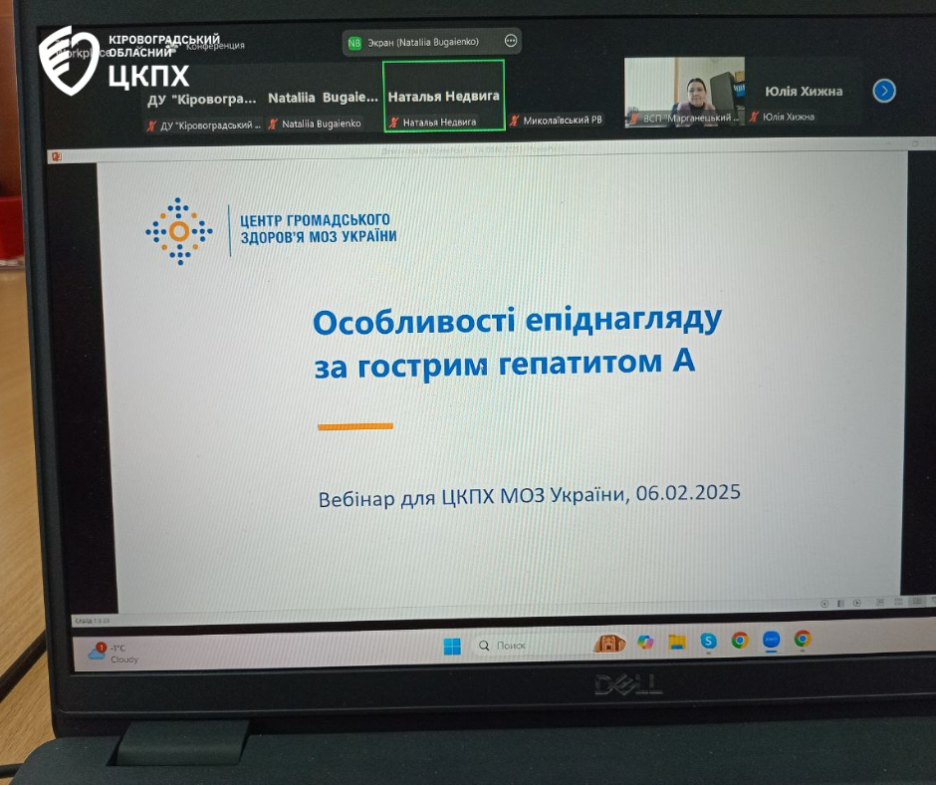Show next participants with right arrow

[x=883, y=91]
